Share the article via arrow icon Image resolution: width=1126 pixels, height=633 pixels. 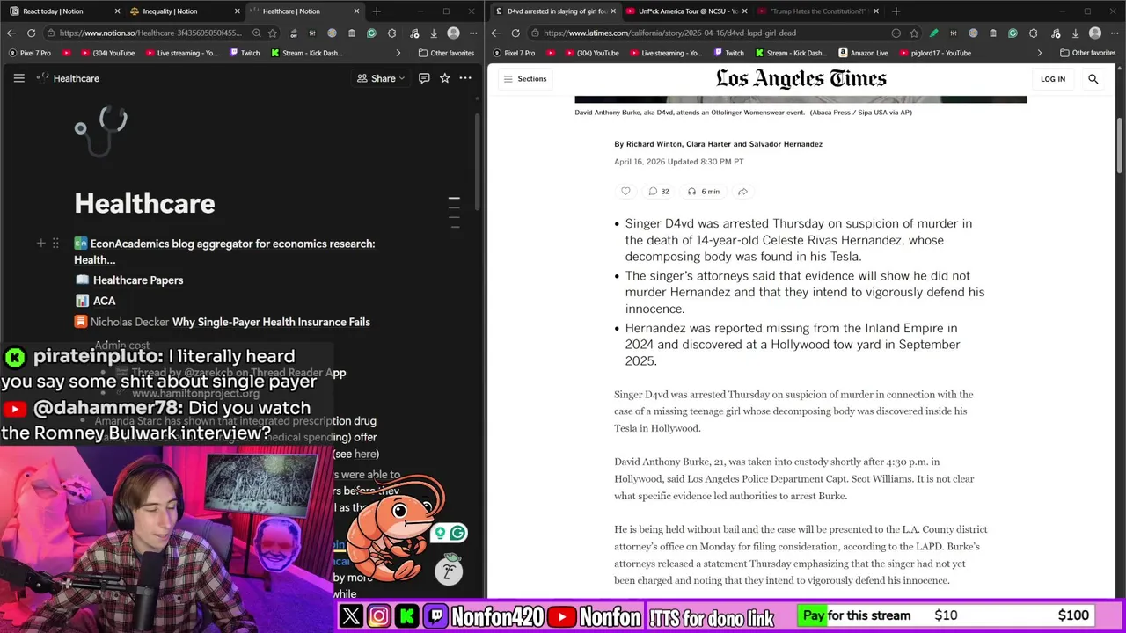(x=742, y=191)
